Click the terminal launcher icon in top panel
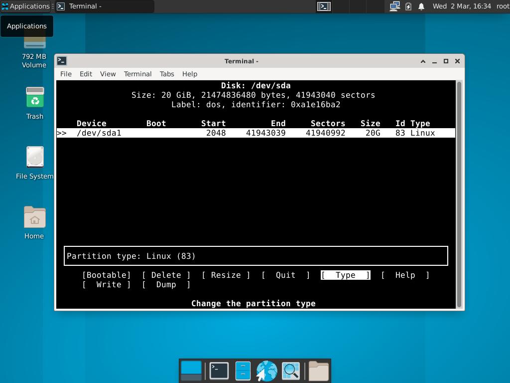The image size is (510, 383). pyautogui.click(x=324, y=6)
